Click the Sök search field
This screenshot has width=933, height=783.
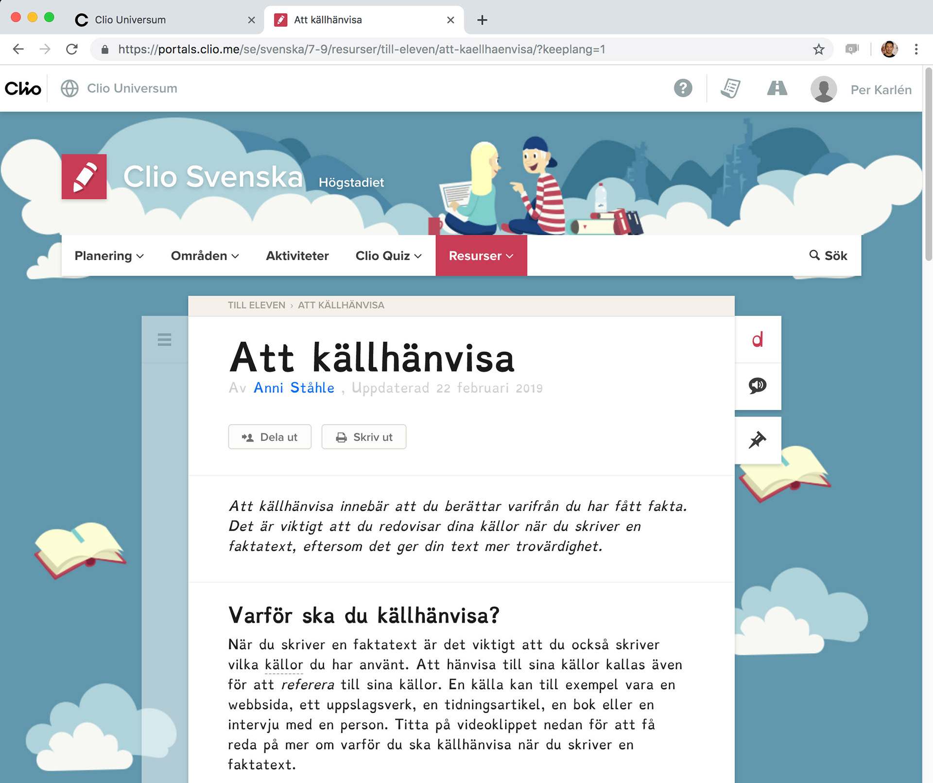click(x=828, y=256)
